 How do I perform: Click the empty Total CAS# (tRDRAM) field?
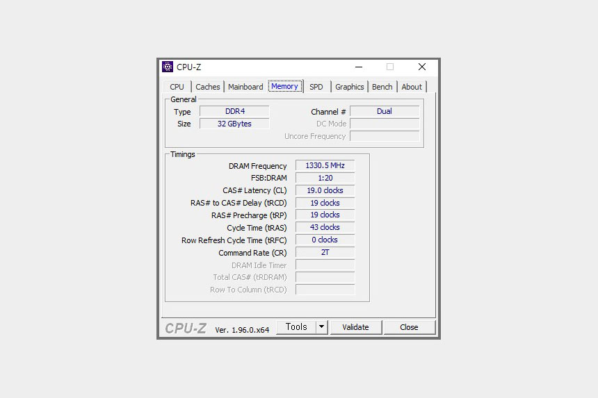click(x=325, y=277)
